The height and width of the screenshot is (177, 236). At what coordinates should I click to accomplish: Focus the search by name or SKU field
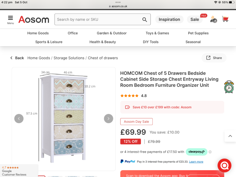click(98, 19)
